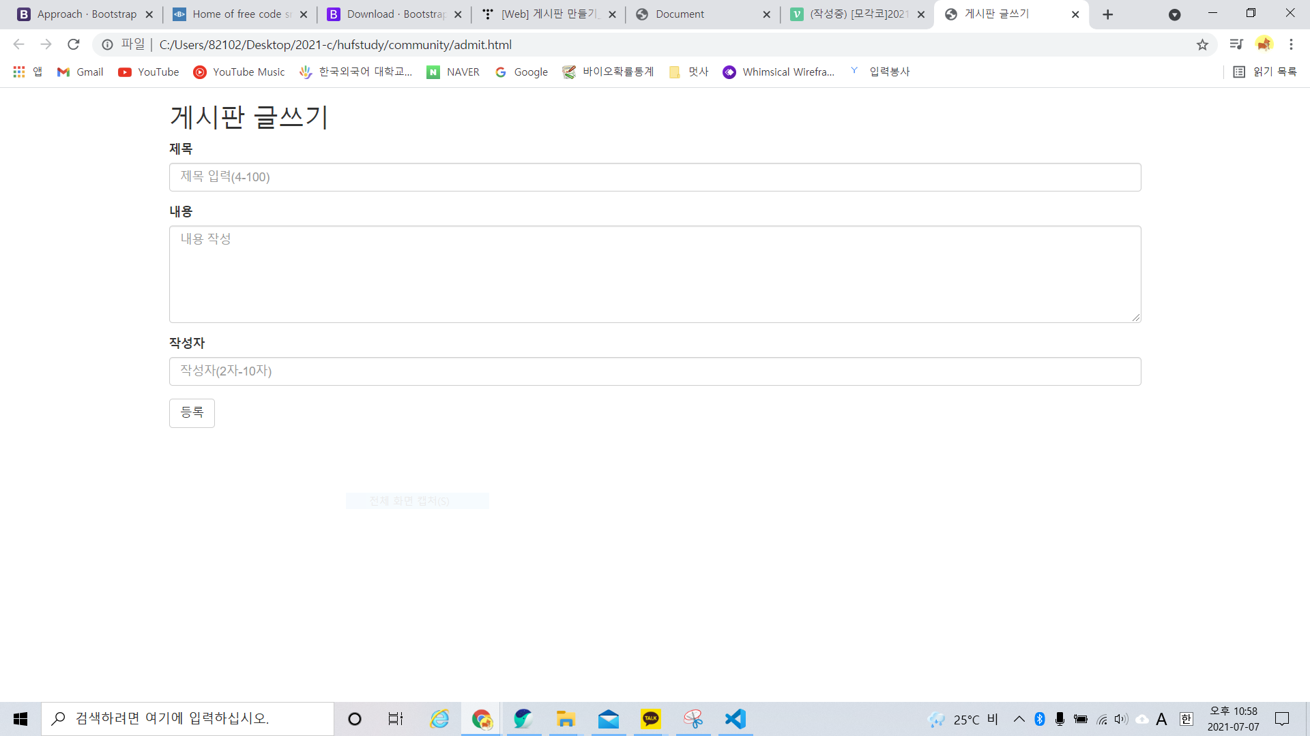Open the tab search dropdown
The width and height of the screenshot is (1310, 736).
click(1174, 14)
